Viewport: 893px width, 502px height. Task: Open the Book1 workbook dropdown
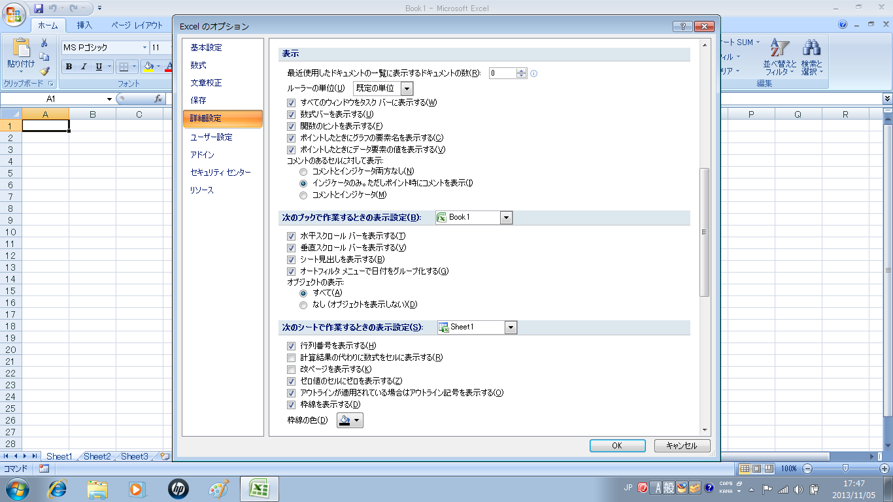coord(506,218)
